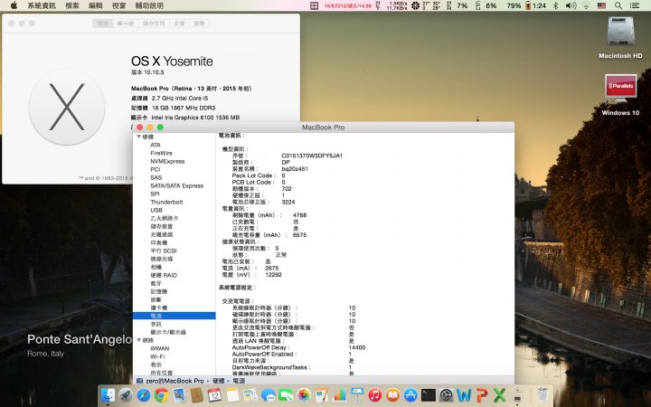Open the 檔案 menu
This screenshot has height=407, width=651.
[72, 5]
